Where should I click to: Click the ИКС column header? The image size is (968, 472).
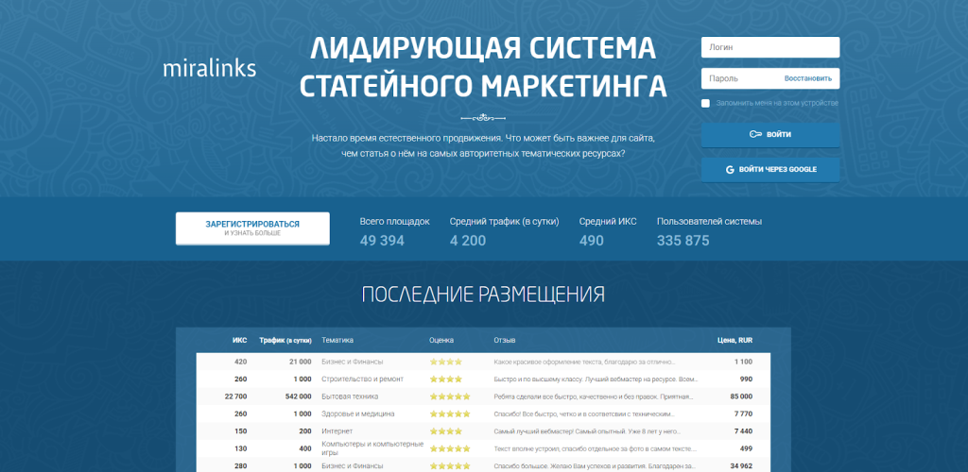[239, 340]
